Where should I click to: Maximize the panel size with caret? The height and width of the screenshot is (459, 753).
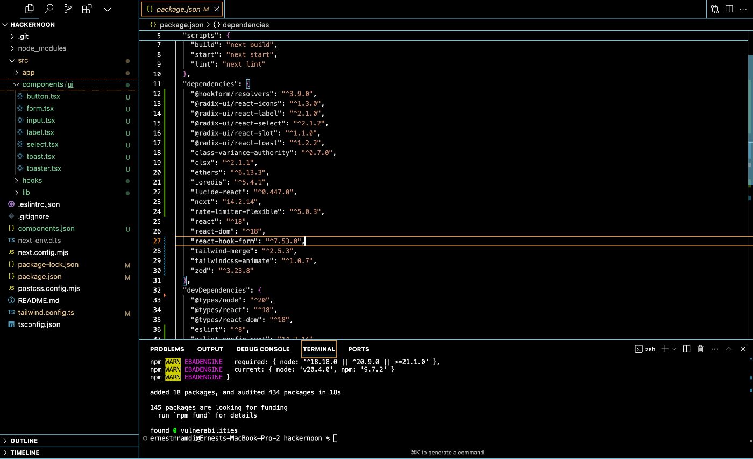[729, 349]
